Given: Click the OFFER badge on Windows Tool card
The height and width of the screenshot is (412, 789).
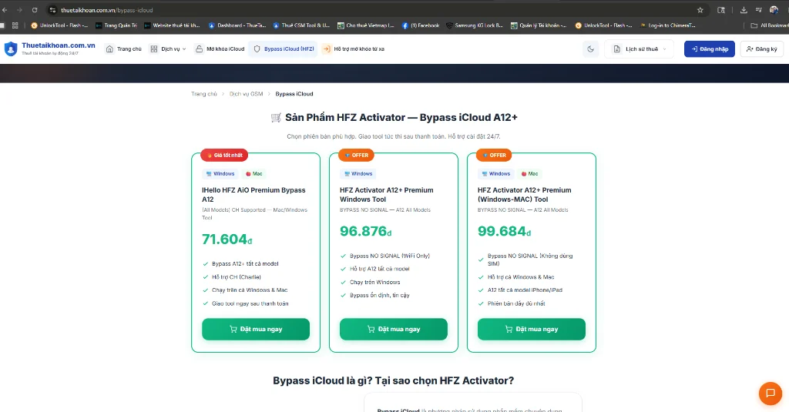Looking at the screenshot, I should point(356,156).
